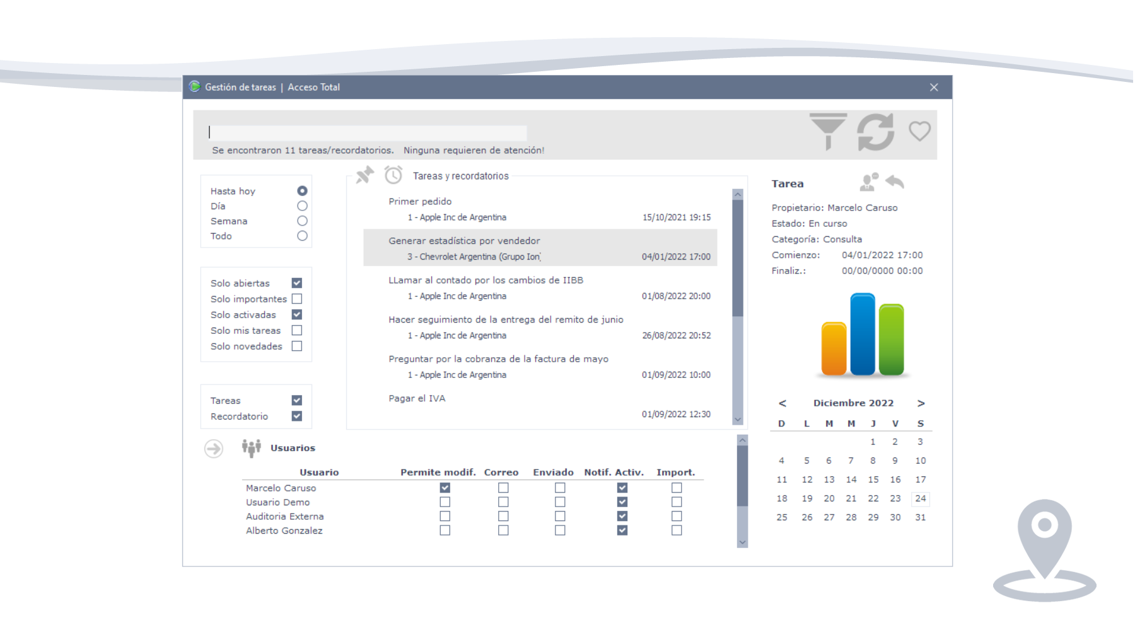Select the Semana radio button

click(302, 221)
